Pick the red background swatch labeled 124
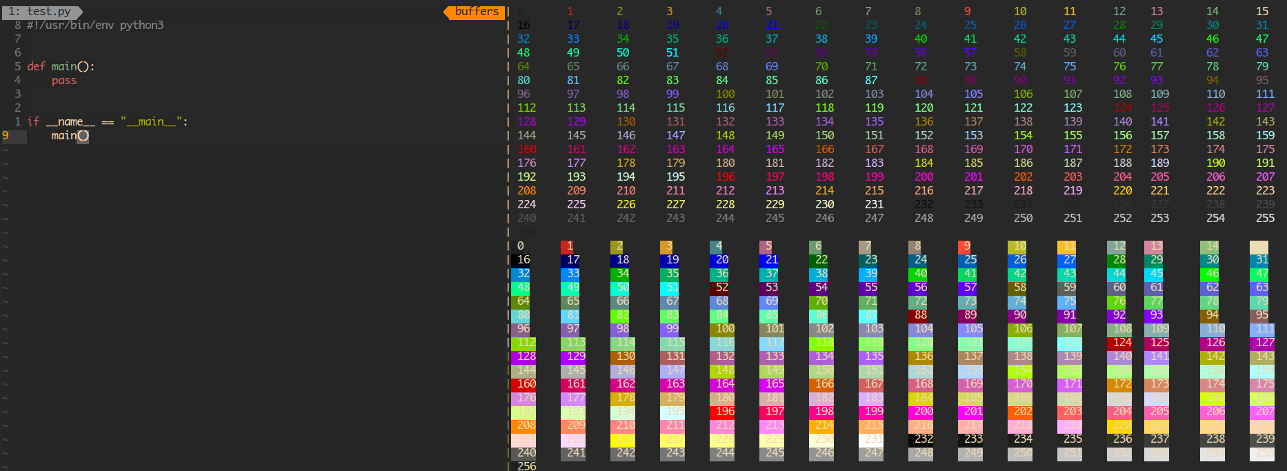The width and height of the screenshot is (1287, 471). tap(1119, 343)
